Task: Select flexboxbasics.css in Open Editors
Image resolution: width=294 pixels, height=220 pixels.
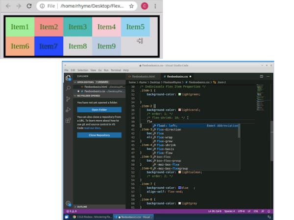Action: [x=99, y=91]
